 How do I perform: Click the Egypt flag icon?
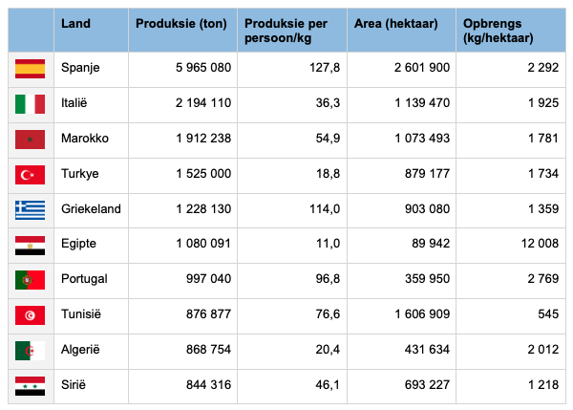click(x=31, y=245)
